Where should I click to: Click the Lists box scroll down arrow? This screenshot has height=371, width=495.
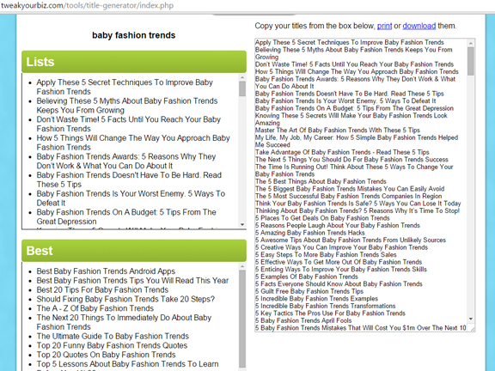coord(242,225)
